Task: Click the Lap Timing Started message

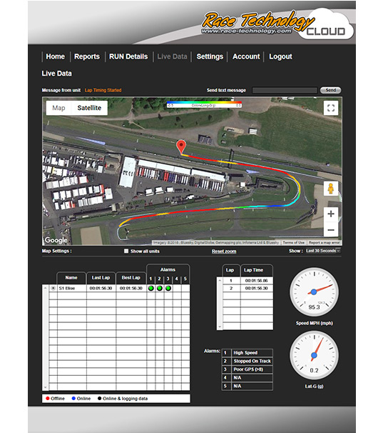Action: (103, 90)
